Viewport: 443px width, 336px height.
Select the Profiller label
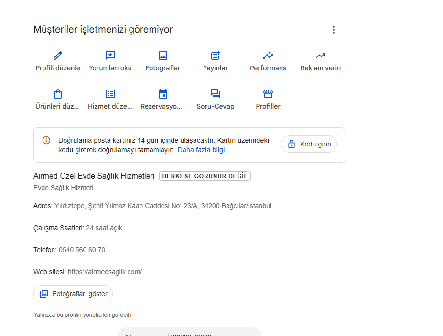tap(268, 106)
